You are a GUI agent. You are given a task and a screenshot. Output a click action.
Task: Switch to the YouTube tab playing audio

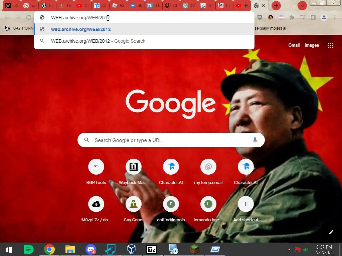click(x=242, y=6)
